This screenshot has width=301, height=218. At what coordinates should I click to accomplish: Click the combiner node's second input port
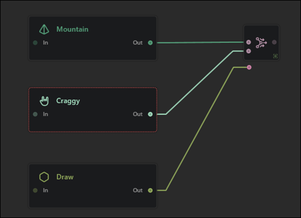[248, 51]
